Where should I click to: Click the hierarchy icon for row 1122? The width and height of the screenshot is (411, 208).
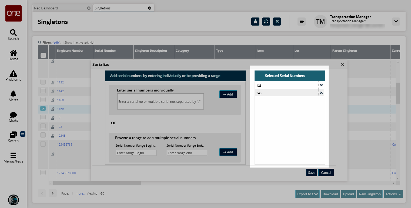coord(53,83)
